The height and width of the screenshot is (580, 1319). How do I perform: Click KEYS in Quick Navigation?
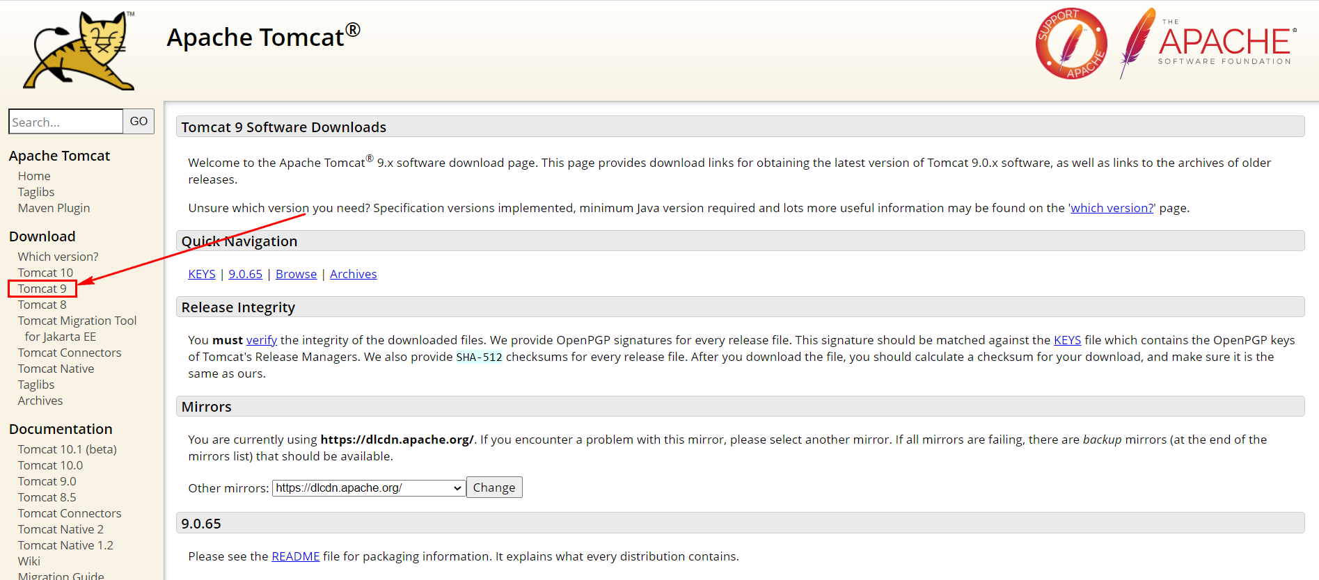tap(202, 274)
